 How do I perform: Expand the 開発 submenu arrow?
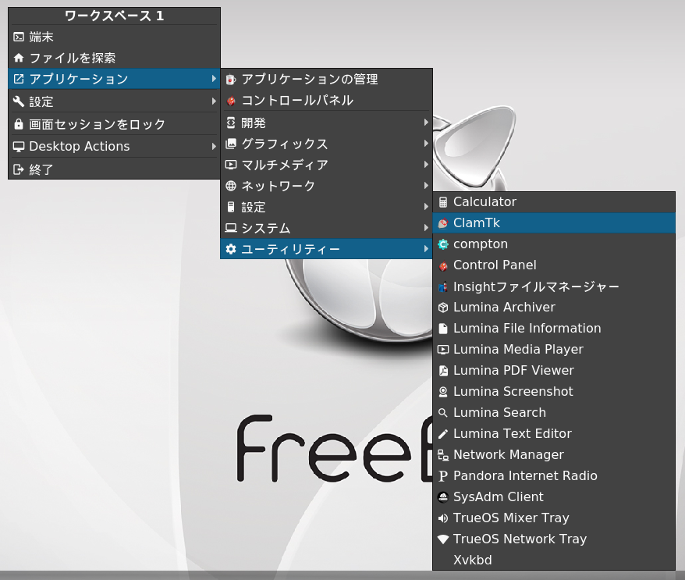pos(426,123)
